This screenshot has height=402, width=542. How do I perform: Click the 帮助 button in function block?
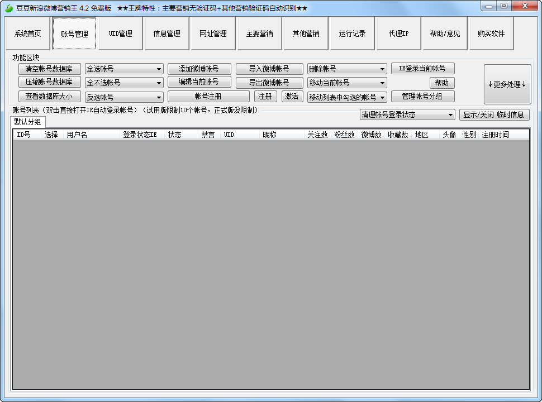(442, 83)
